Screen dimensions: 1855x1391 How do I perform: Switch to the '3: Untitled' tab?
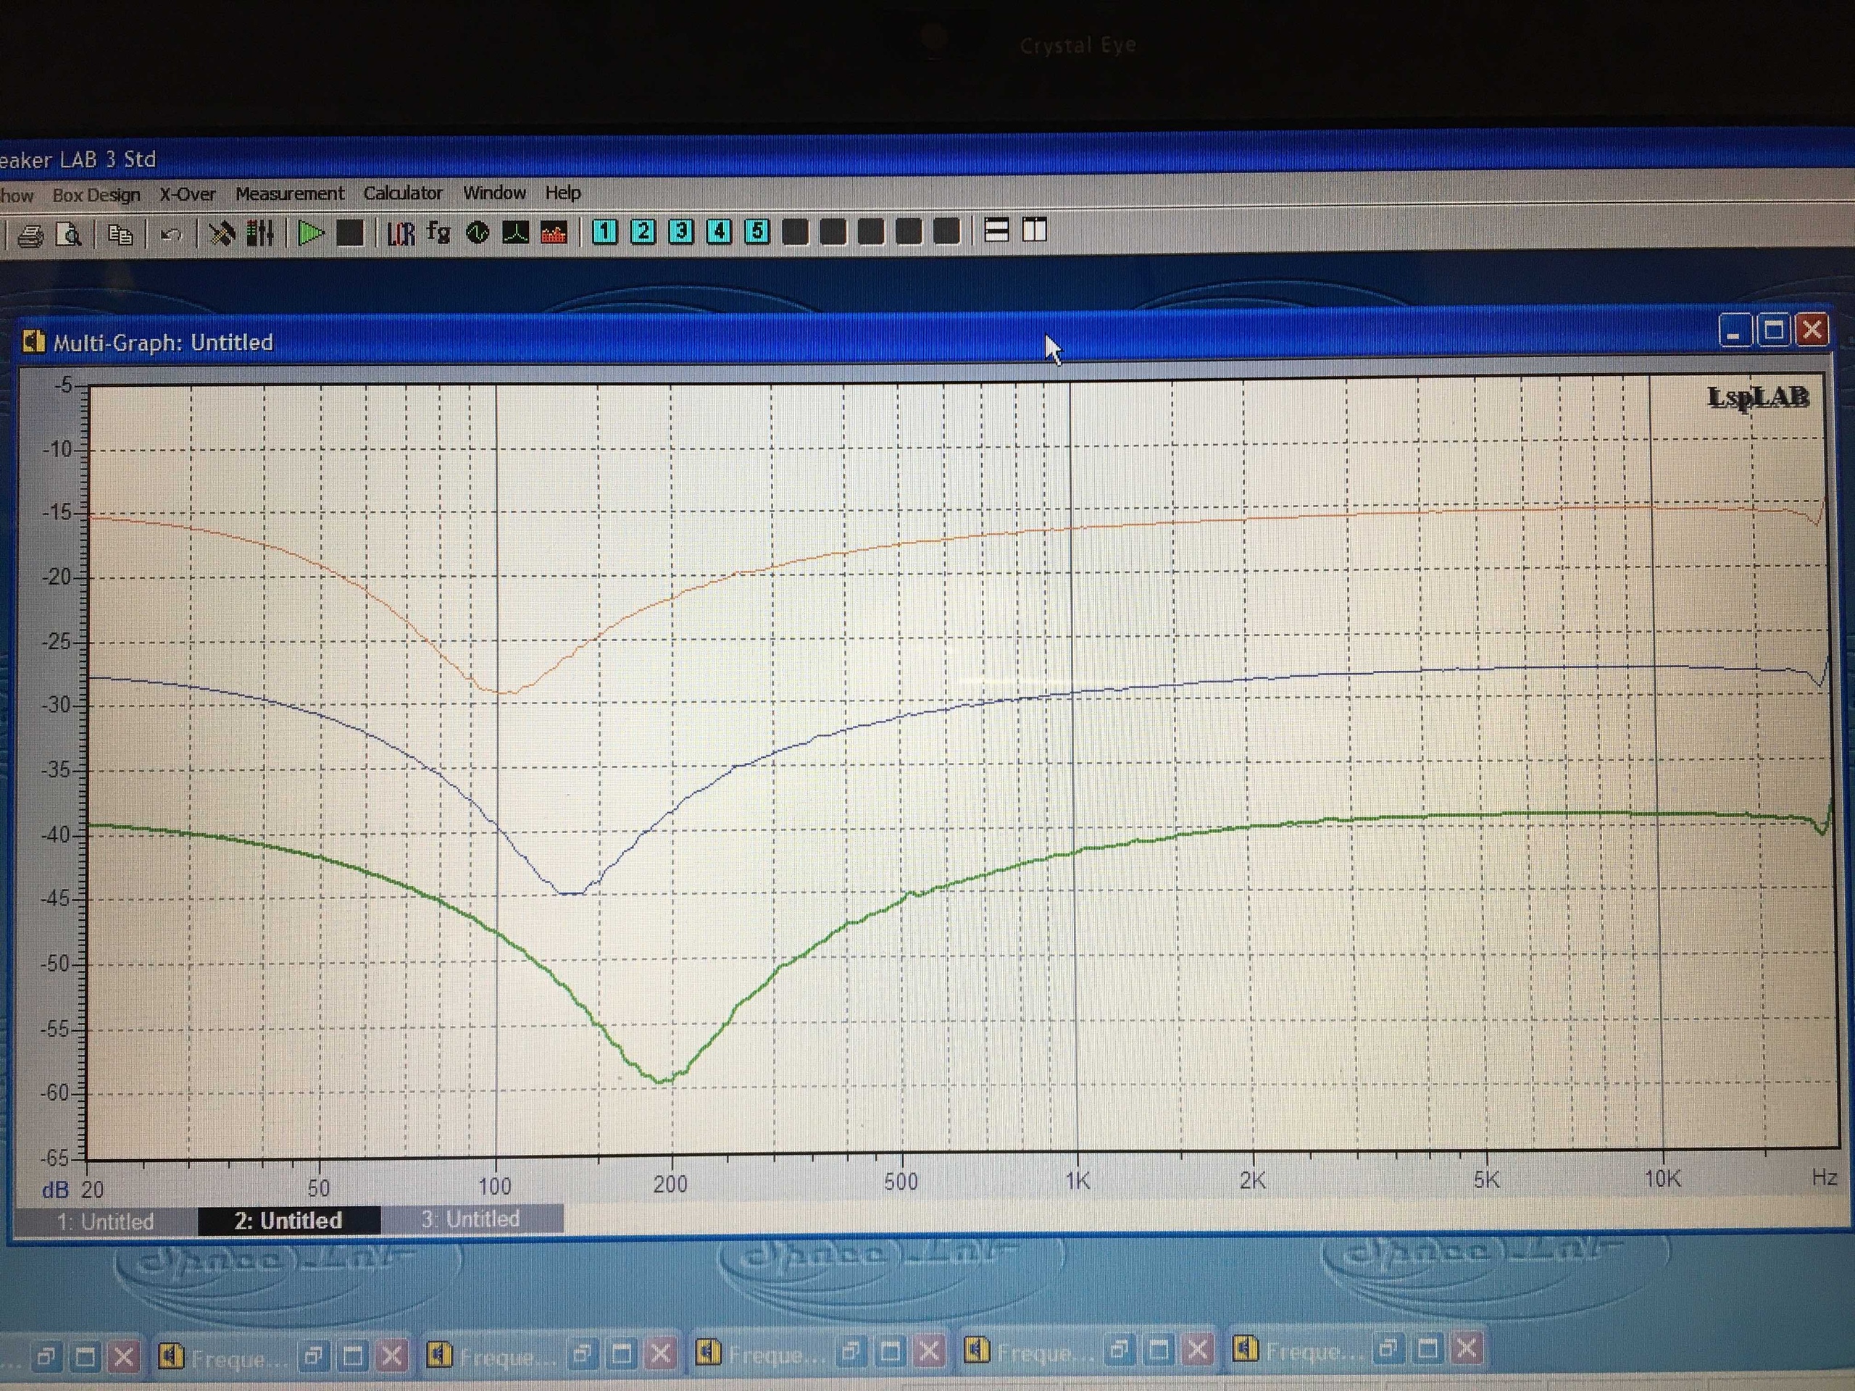[x=470, y=1219]
